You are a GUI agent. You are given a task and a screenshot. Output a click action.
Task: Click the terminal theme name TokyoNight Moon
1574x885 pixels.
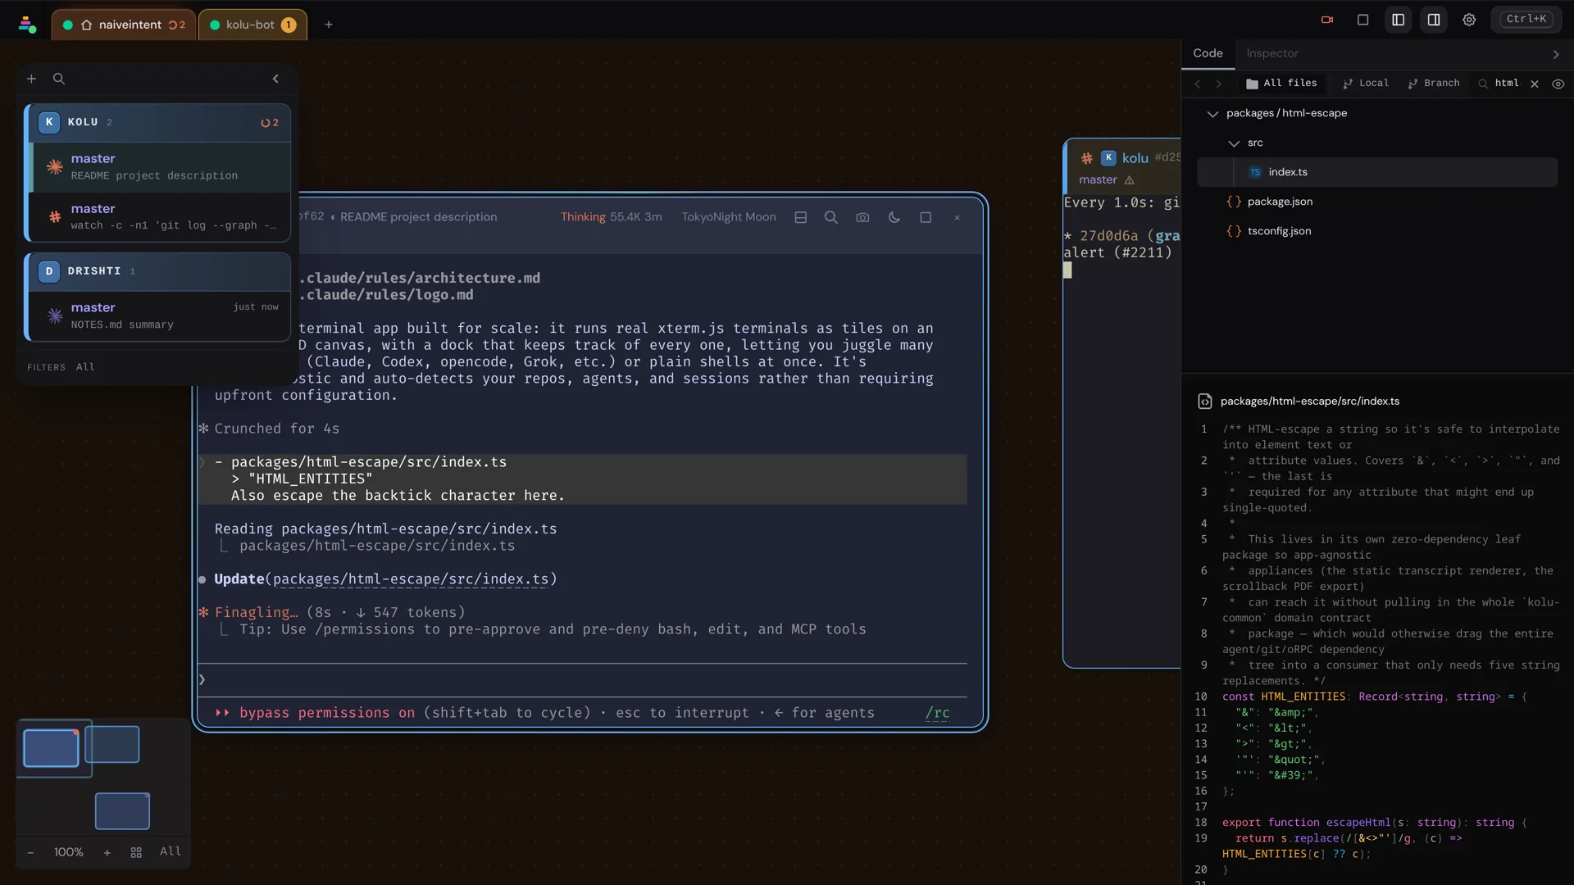pyautogui.click(x=729, y=217)
